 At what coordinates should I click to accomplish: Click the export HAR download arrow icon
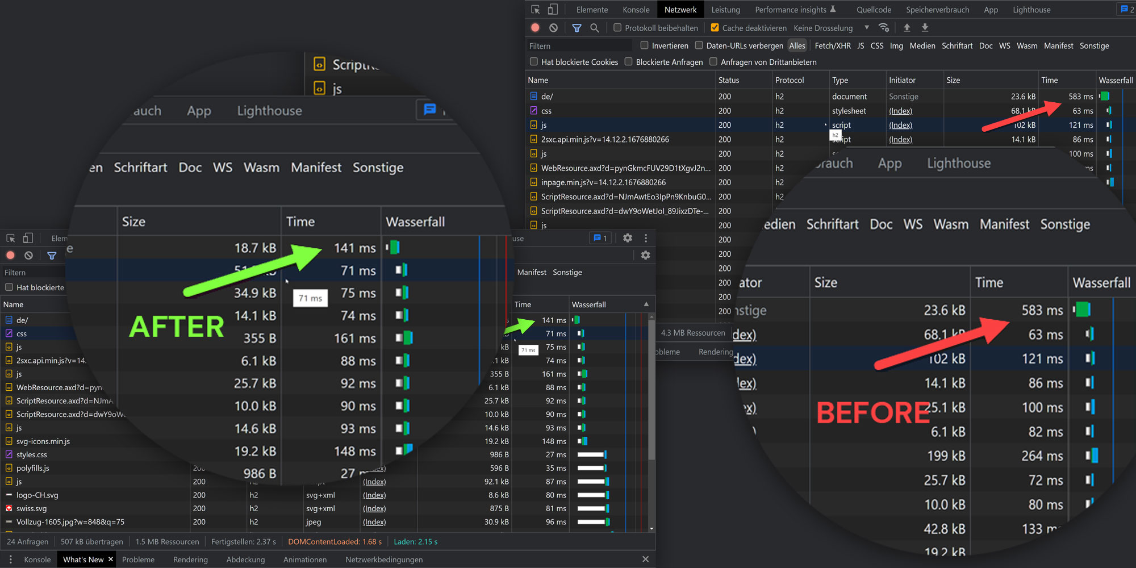[925, 28]
